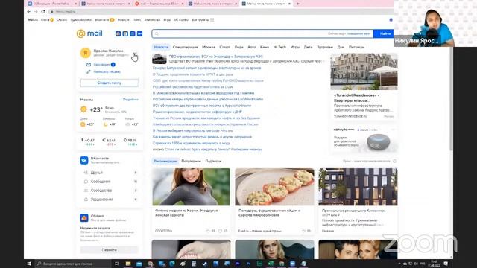This screenshot has height=268, width=477.
Task: Open the fitness model article thumbnail
Action: click(x=191, y=187)
